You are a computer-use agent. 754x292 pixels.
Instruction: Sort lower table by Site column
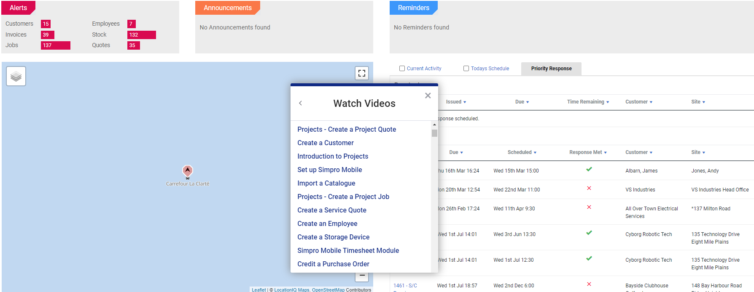[x=698, y=152]
